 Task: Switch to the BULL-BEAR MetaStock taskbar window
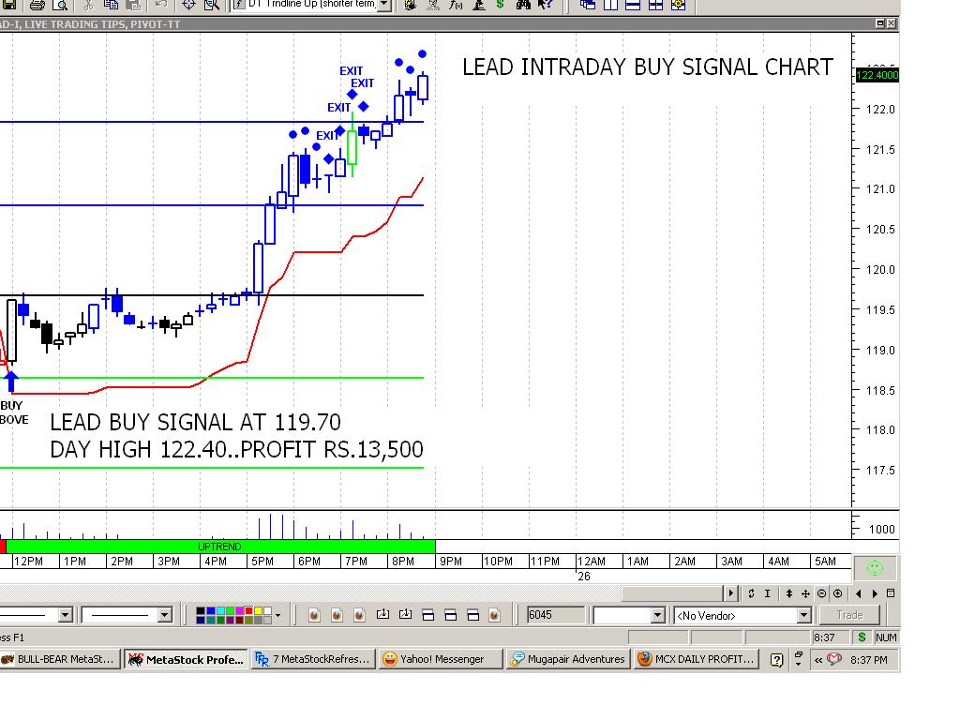click(x=61, y=659)
